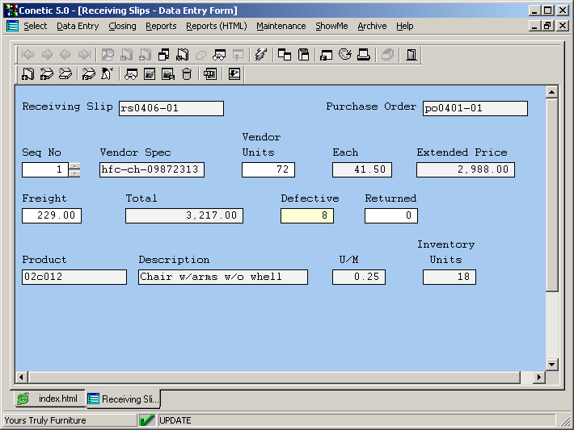Increase Seq No with the up arrow
574x430 pixels.
(x=75, y=166)
